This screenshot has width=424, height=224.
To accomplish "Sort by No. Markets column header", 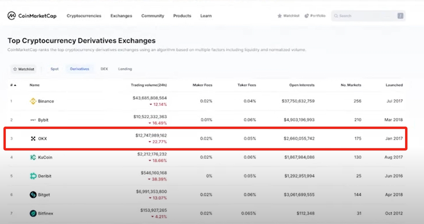I will click(351, 85).
